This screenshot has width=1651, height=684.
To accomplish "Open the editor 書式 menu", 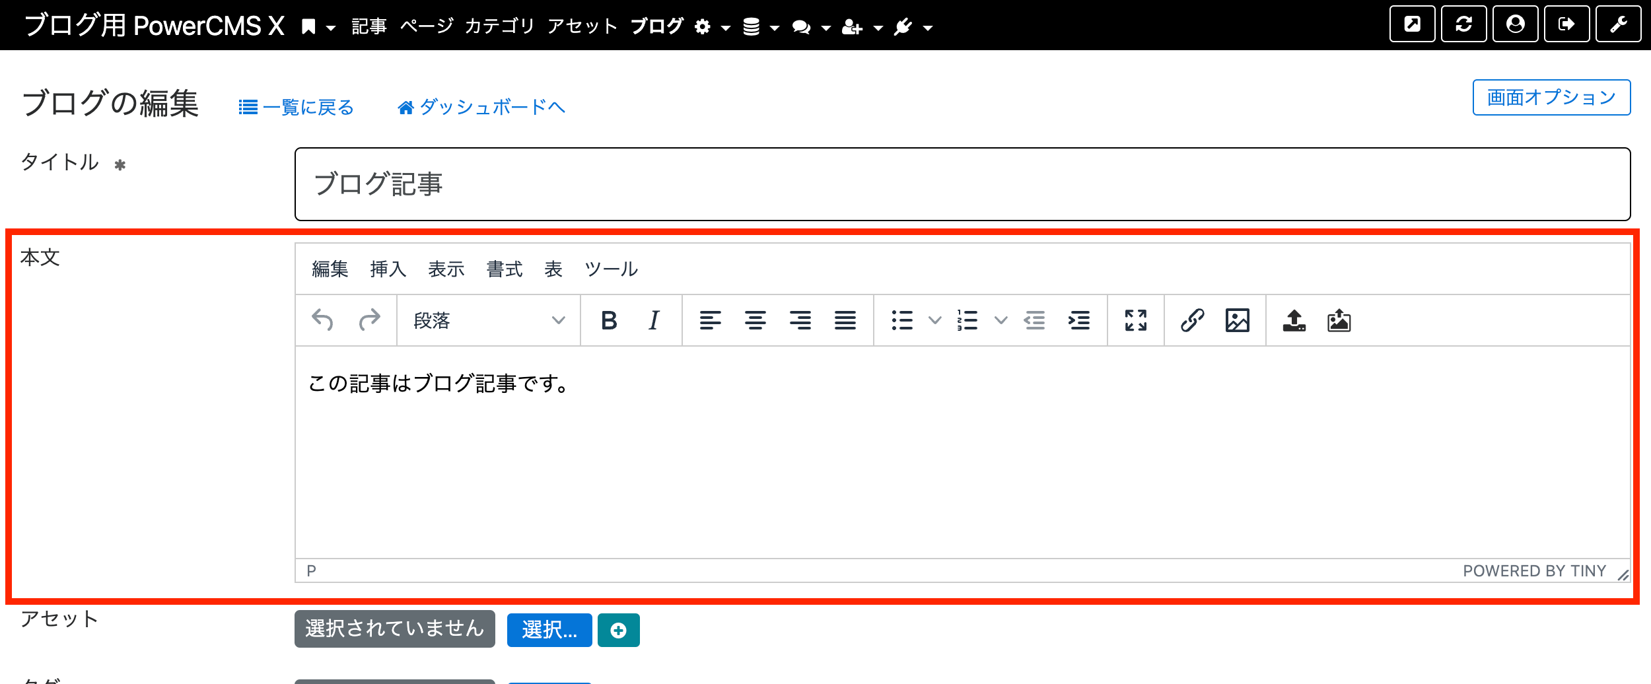I will tap(505, 269).
